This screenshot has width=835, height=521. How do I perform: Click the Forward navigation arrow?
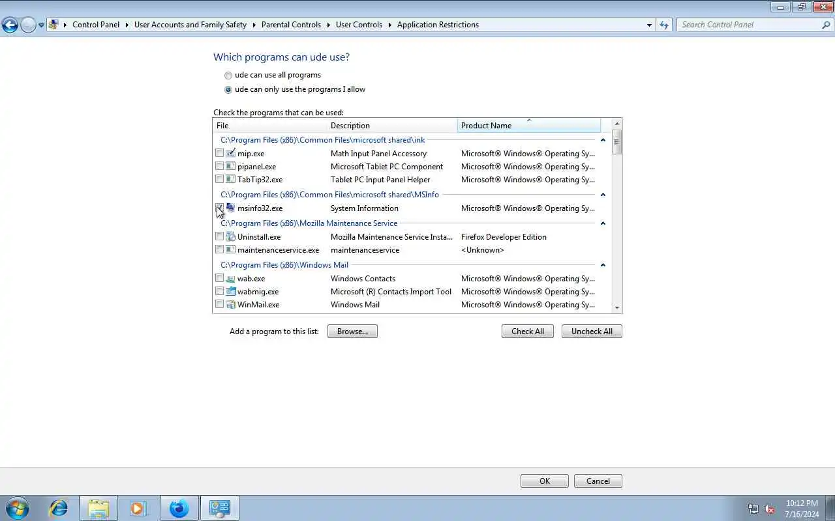pos(28,25)
